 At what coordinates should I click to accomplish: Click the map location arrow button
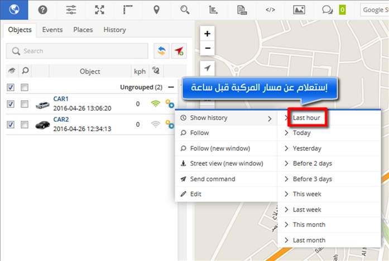(208, 68)
